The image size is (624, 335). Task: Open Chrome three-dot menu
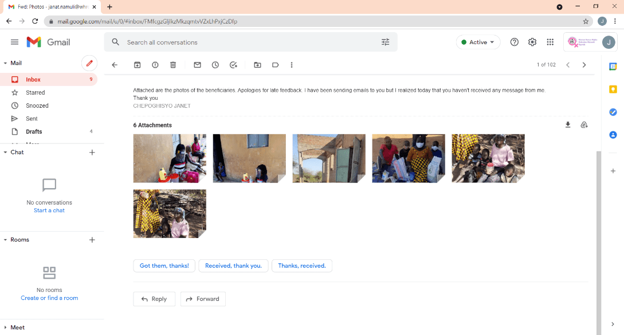(x=615, y=21)
